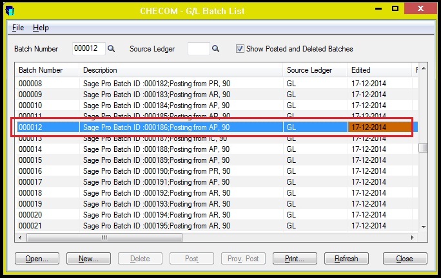The height and width of the screenshot is (278, 441).
Task: Click the Source Ledger finder magnifier icon
Action: [x=216, y=49]
